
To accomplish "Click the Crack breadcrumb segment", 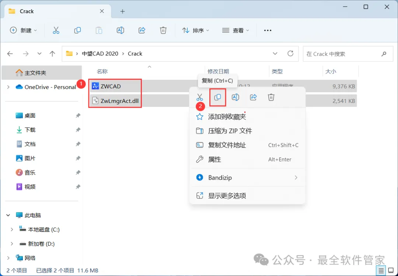I will coord(135,54).
